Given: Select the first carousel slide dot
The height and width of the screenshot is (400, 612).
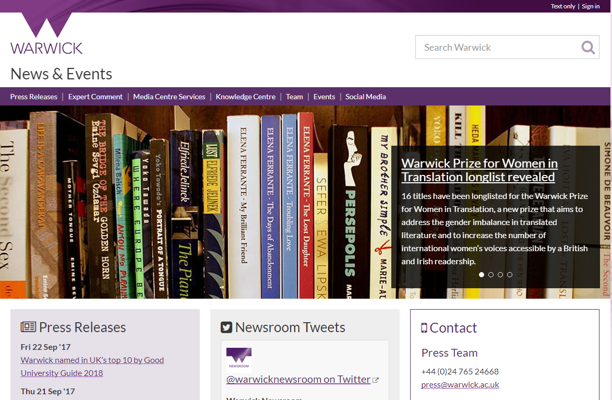Looking at the screenshot, I should click(482, 275).
